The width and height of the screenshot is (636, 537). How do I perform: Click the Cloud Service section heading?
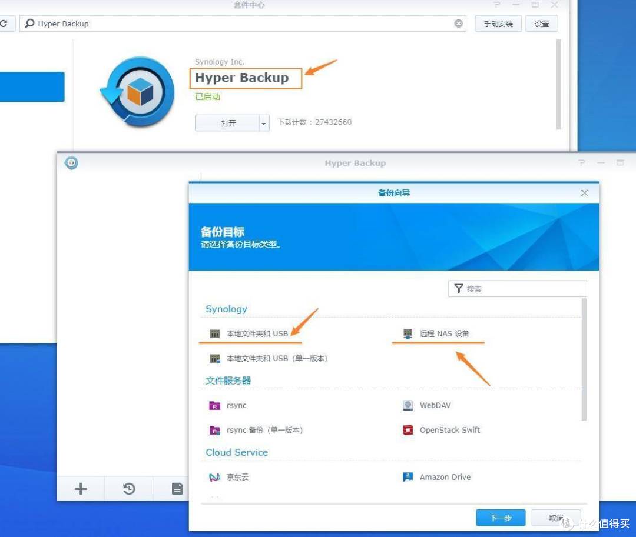[237, 452]
